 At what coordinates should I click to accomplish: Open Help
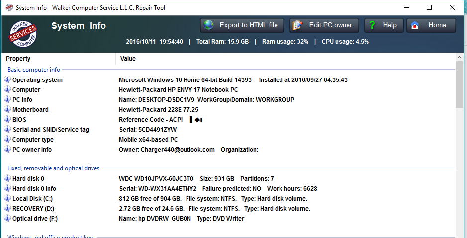click(384, 25)
